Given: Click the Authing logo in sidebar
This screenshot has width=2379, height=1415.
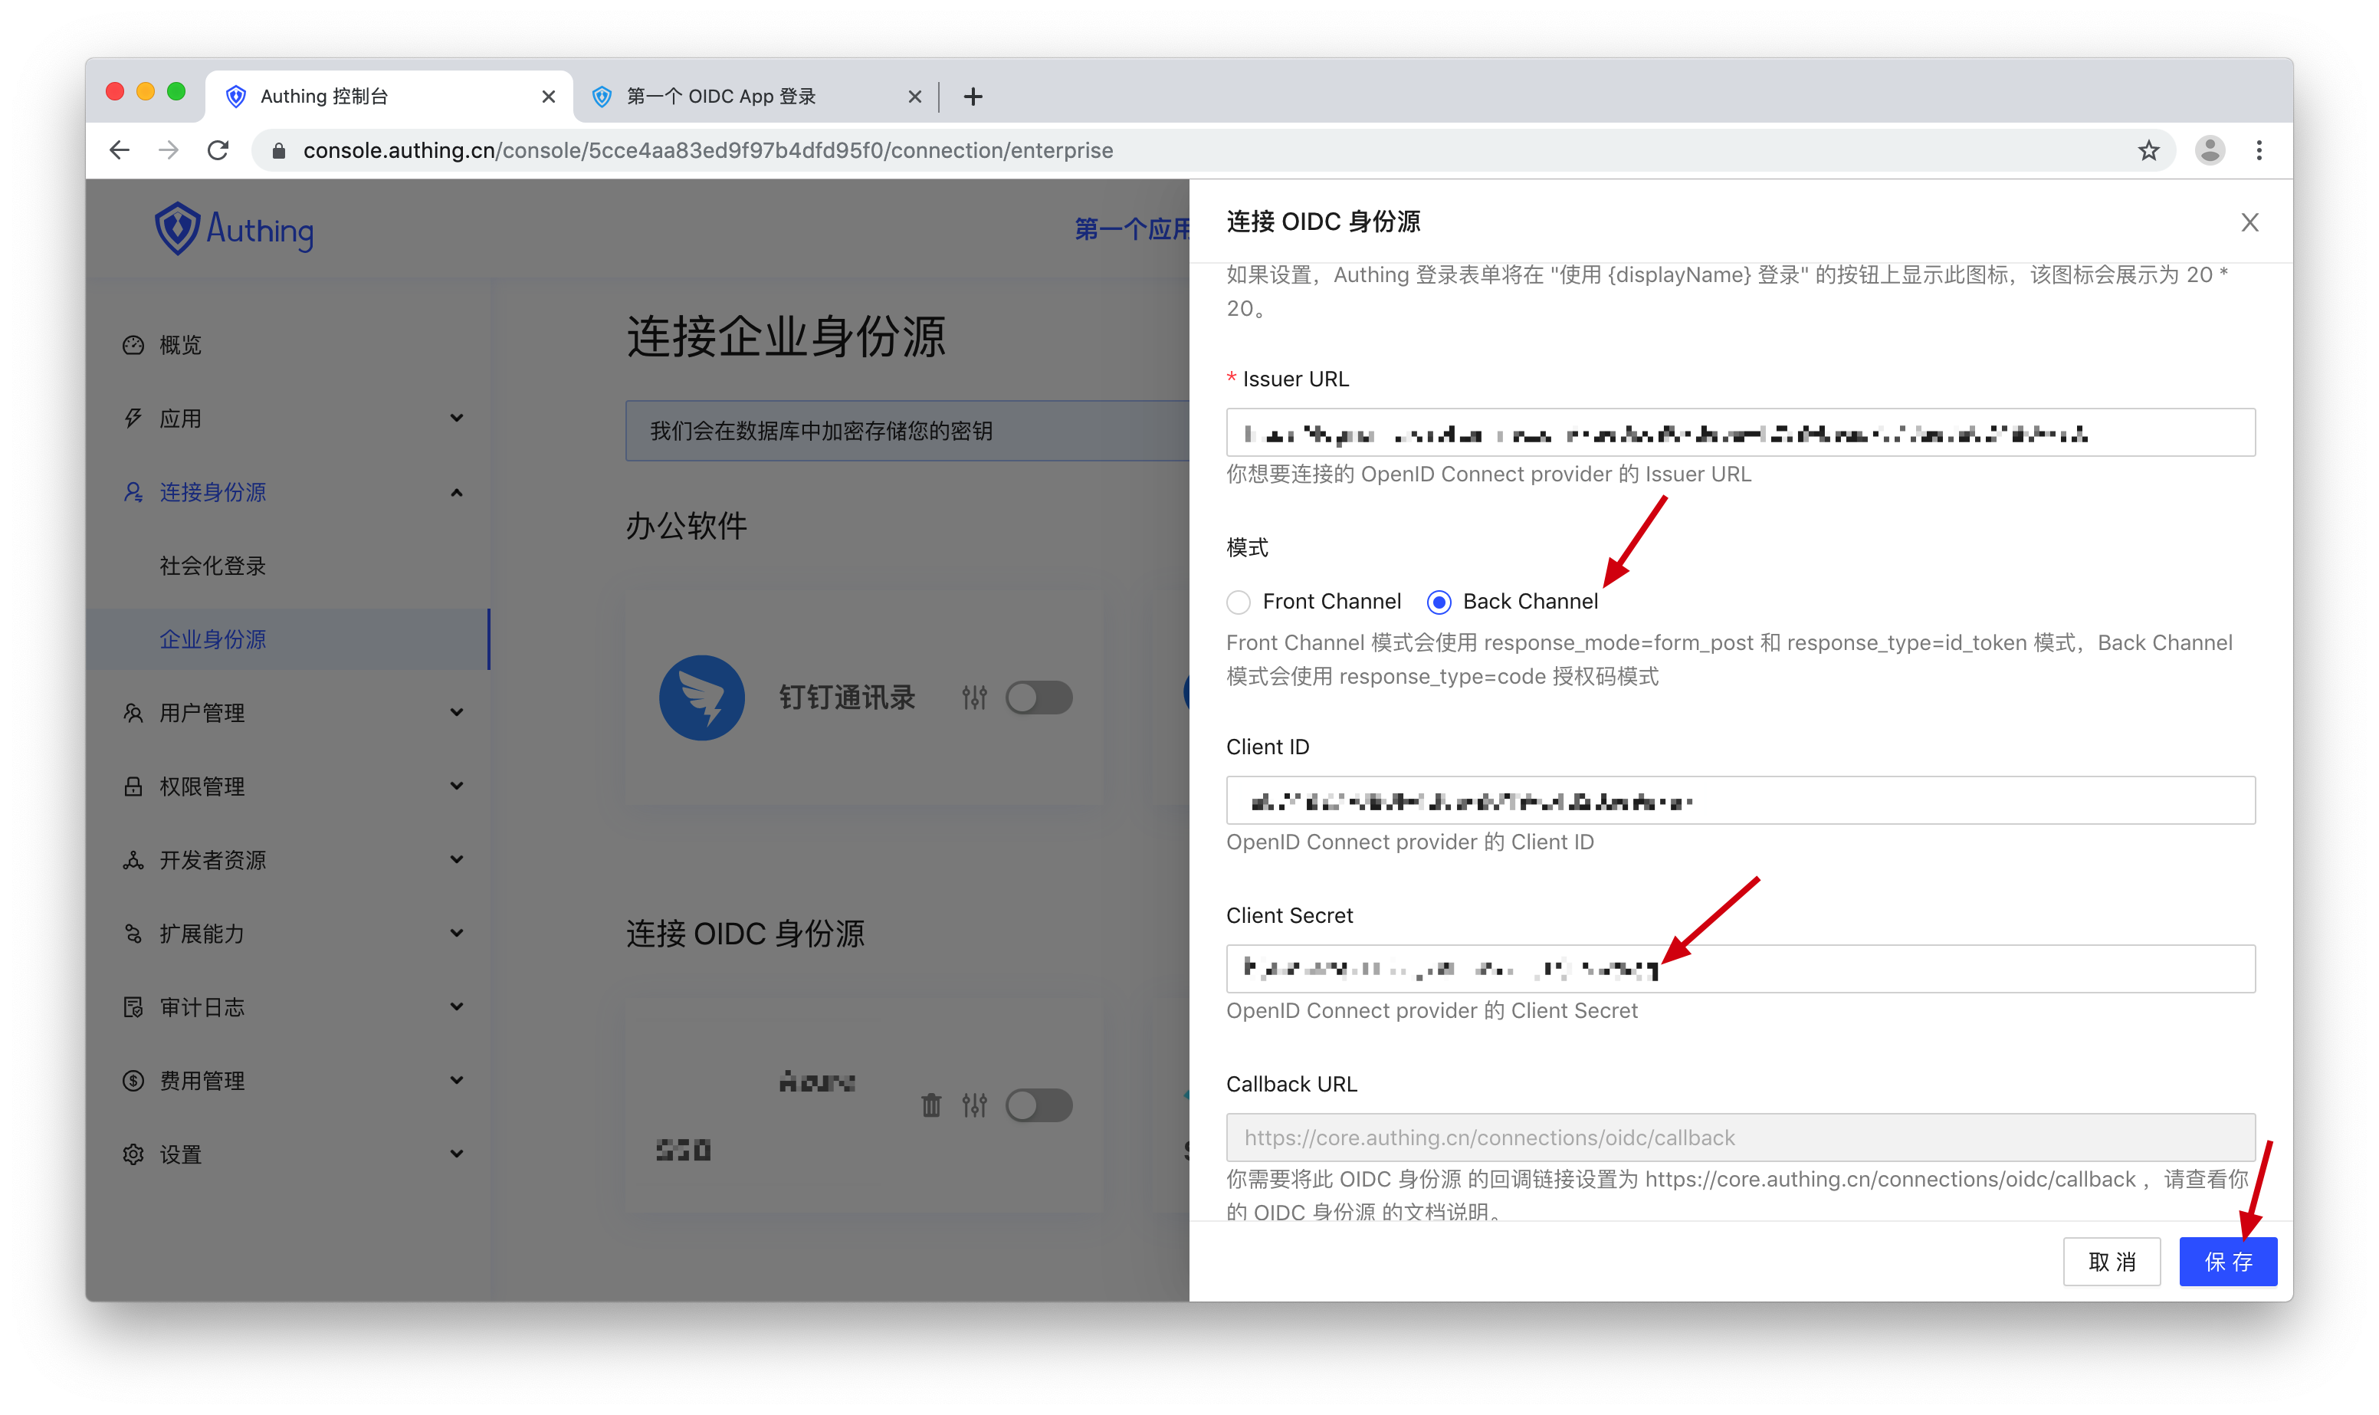Looking at the screenshot, I should coord(235,230).
